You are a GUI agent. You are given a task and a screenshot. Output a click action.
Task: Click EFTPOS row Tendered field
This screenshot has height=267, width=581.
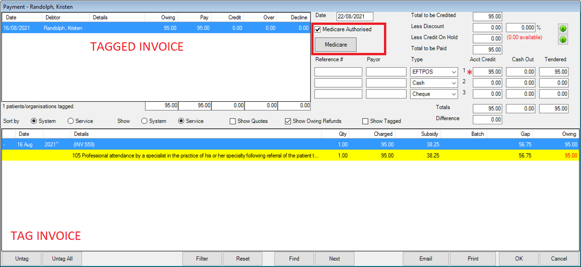coord(554,72)
